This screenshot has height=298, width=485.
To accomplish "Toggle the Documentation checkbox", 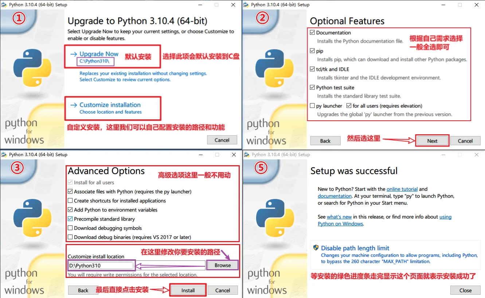I will pos(312,32).
